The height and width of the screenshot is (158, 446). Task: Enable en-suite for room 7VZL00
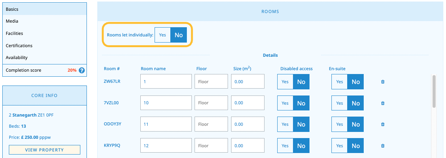point(339,103)
